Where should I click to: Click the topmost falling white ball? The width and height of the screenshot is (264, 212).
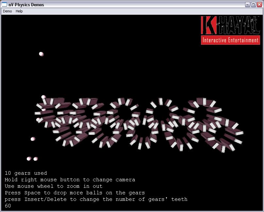(x=41, y=54)
